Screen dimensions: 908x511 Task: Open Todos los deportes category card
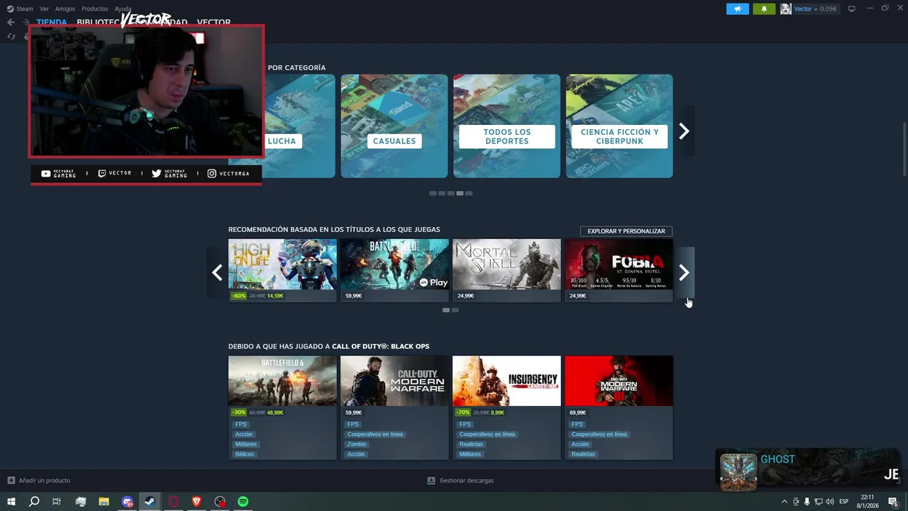(x=506, y=126)
